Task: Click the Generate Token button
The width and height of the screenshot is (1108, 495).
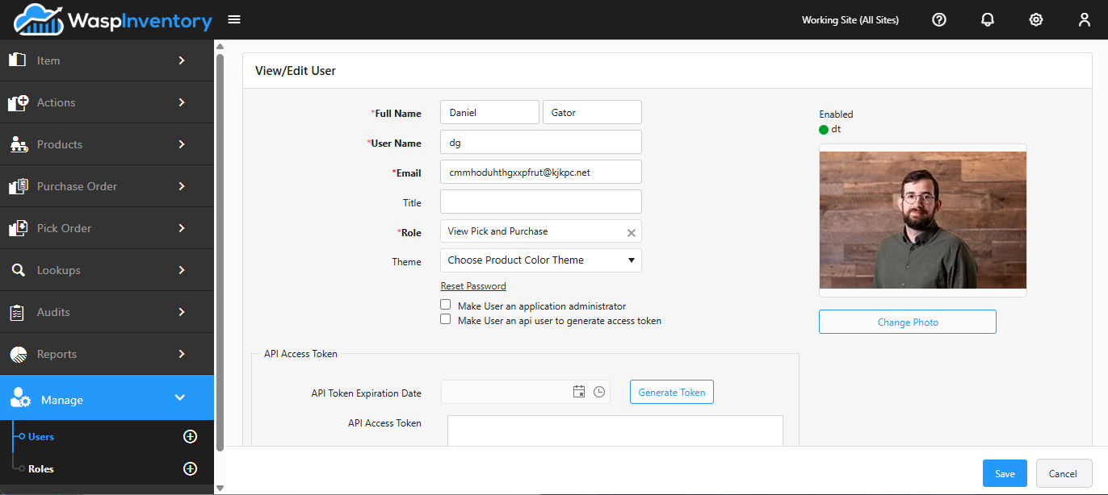Action: tap(672, 392)
